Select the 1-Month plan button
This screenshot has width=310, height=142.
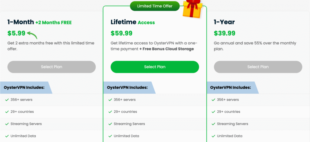point(51,67)
